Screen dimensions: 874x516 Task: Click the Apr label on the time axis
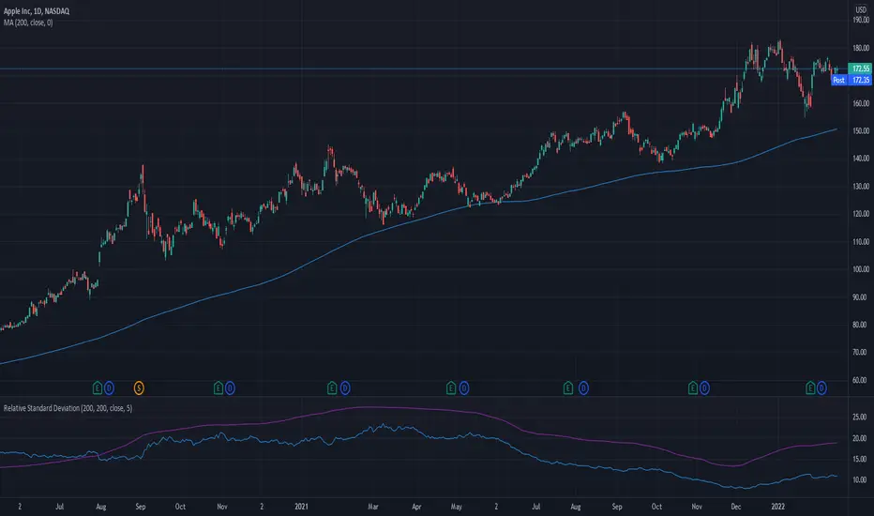(x=416, y=507)
